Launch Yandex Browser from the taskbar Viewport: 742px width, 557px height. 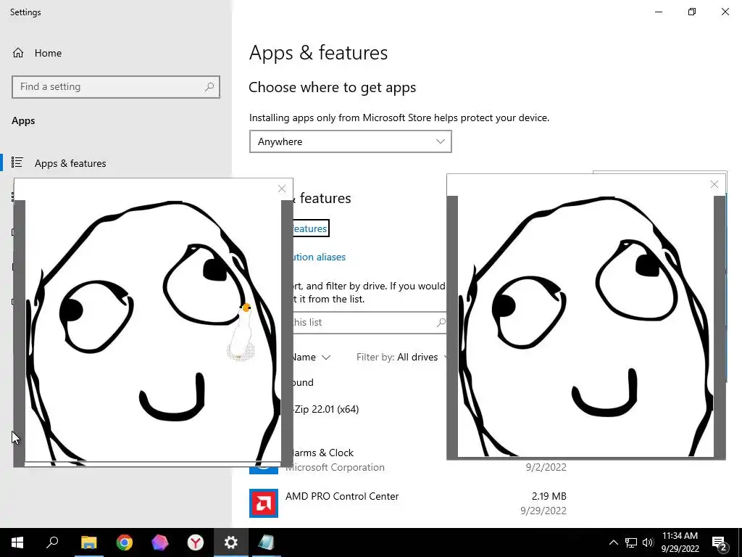pos(196,542)
